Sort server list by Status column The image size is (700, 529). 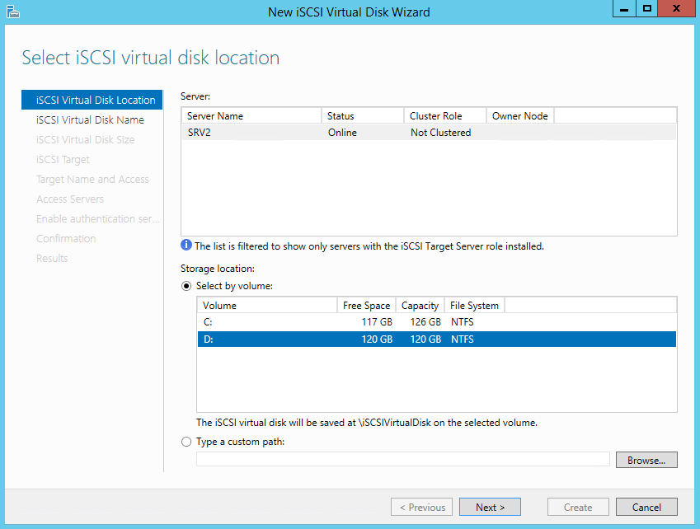click(362, 116)
